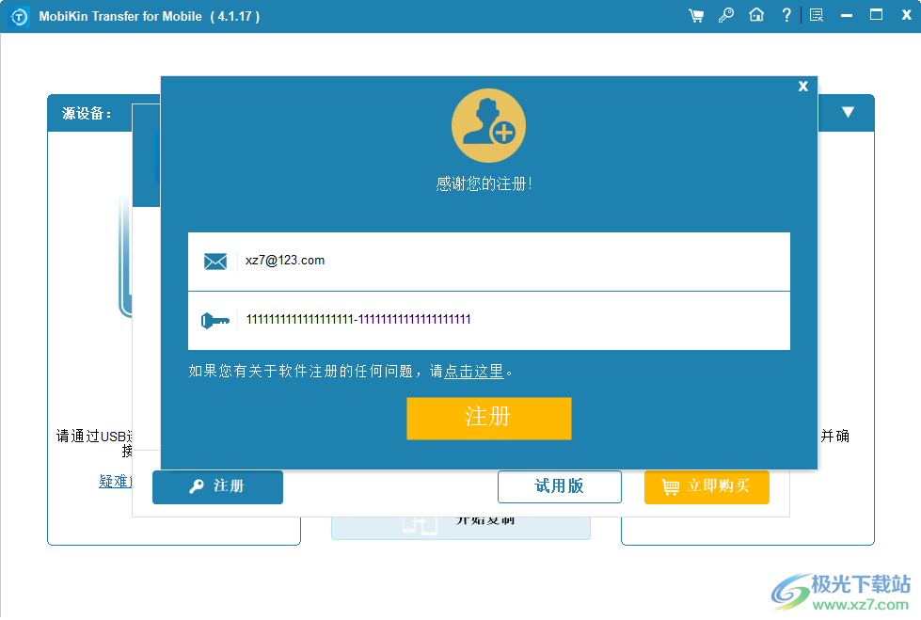Close the registration dialog with its X
Screen dimensions: 921x620
click(x=802, y=86)
